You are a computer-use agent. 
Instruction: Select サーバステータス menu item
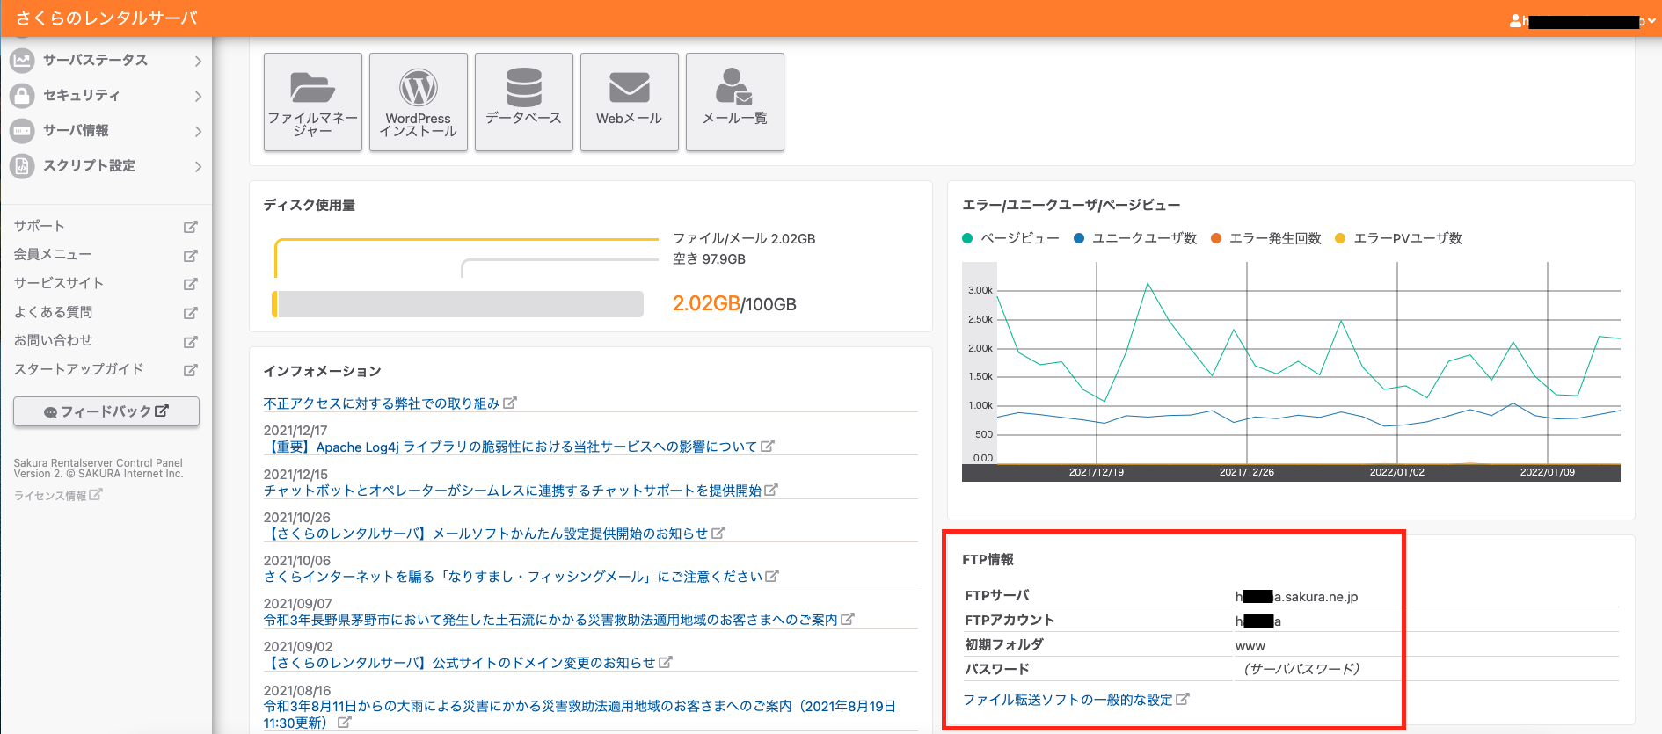[106, 60]
